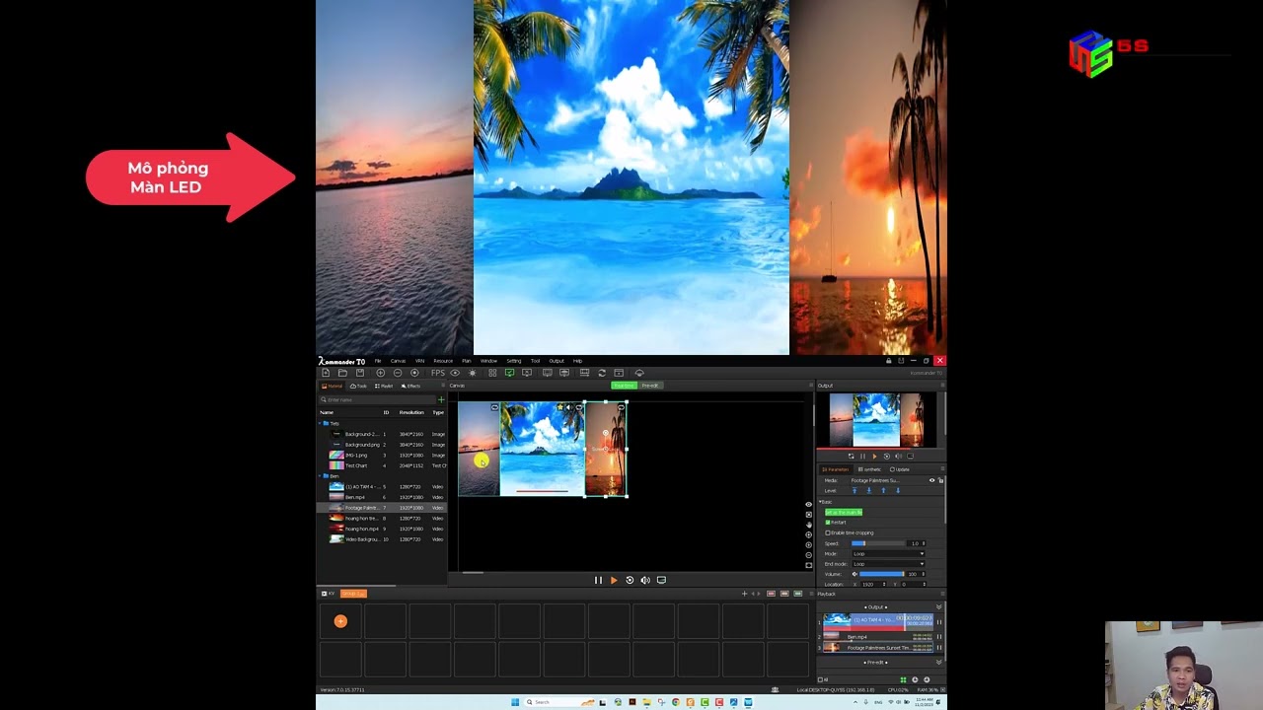Click the Speed slider
Viewport: 1263px width, 710px height.
pyautogui.click(x=878, y=543)
